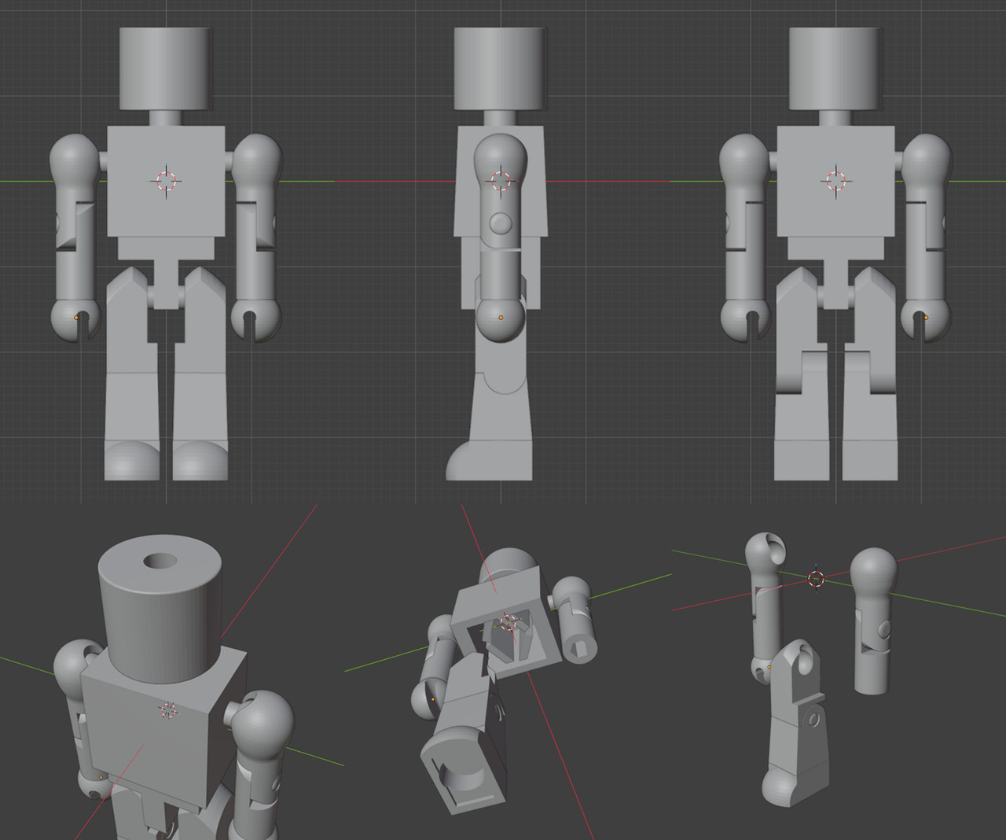
Task: Click the hole on top of the perspective-view cylinder head
Action: pos(160,562)
